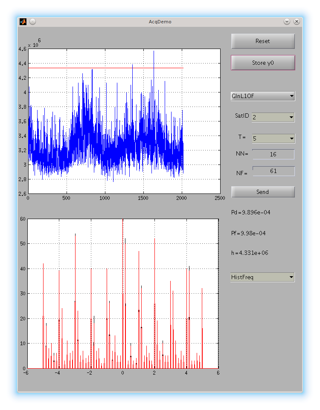Viewport: 320px width, 410px height.
Task: Click the histogram bar at zero frequency
Action: click(123, 293)
